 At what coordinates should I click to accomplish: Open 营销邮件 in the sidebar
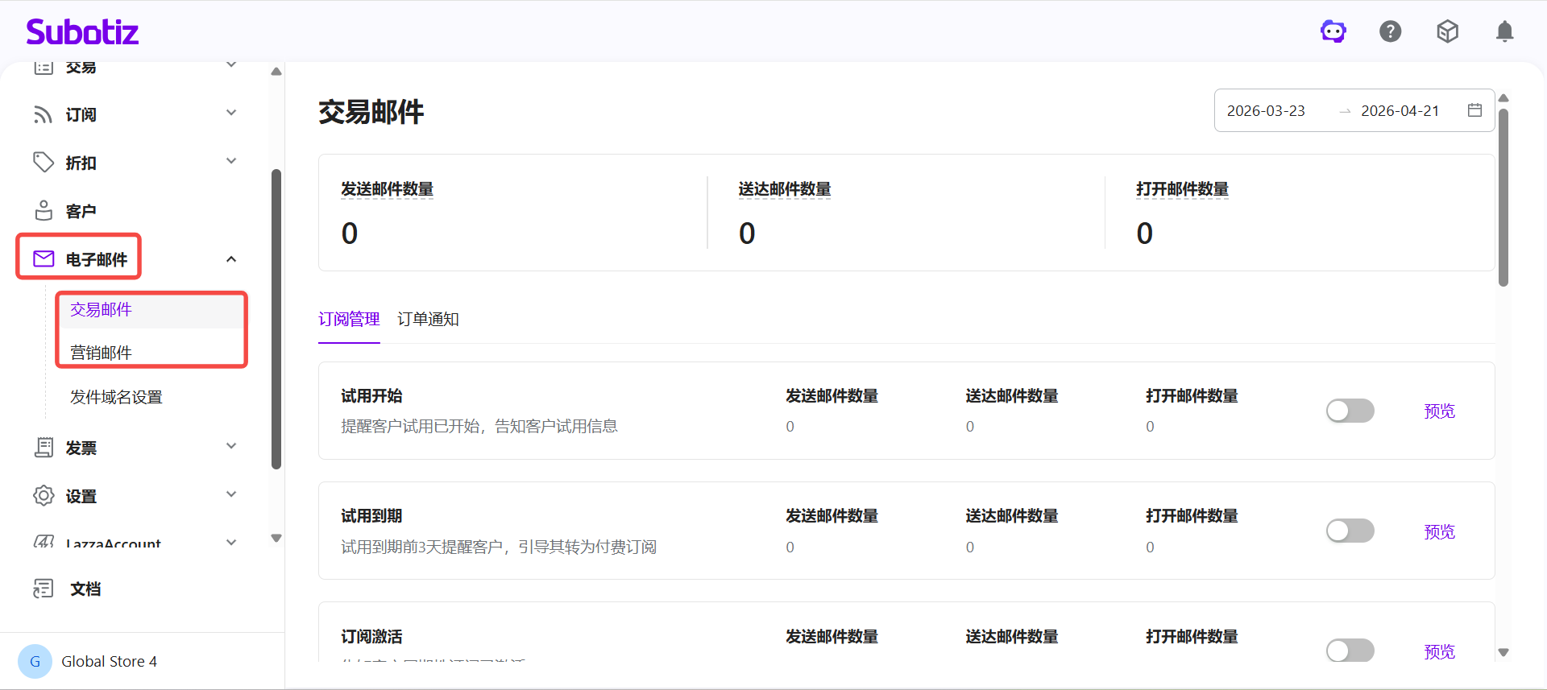[101, 353]
